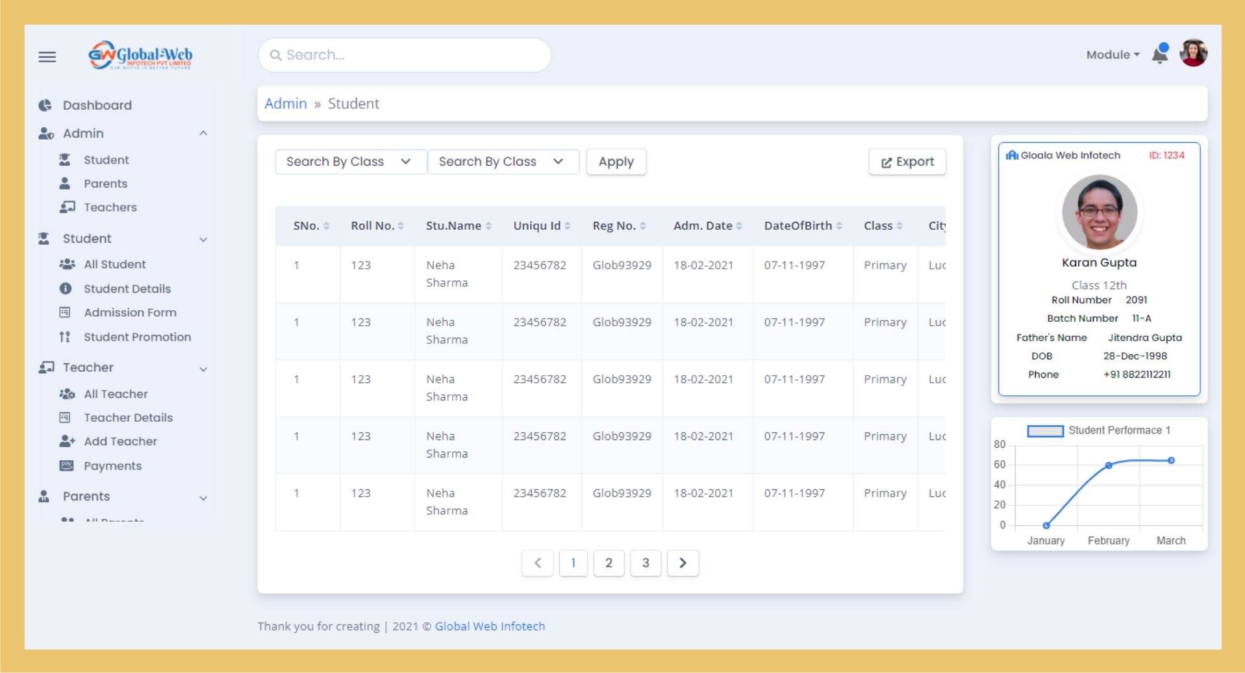This screenshot has height=673, width=1245.
Task: Sort by SNo. column arrows
Action: [326, 226]
